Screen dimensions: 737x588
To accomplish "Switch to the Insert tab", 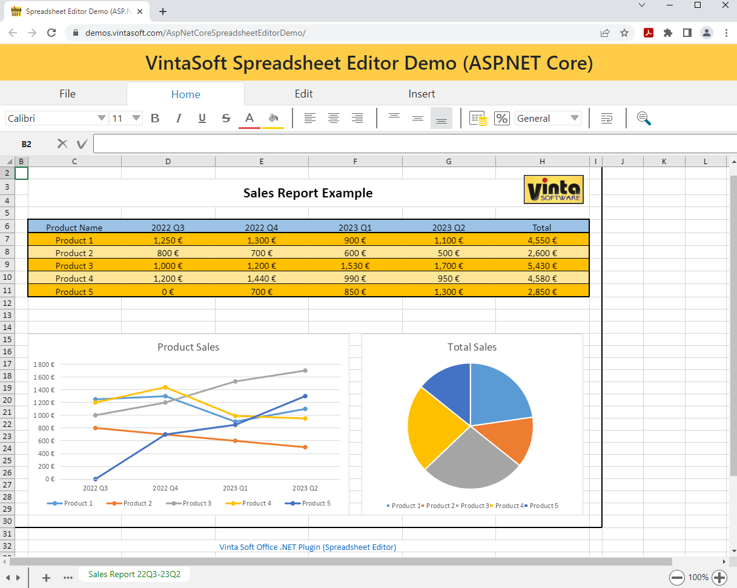I will coord(421,94).
